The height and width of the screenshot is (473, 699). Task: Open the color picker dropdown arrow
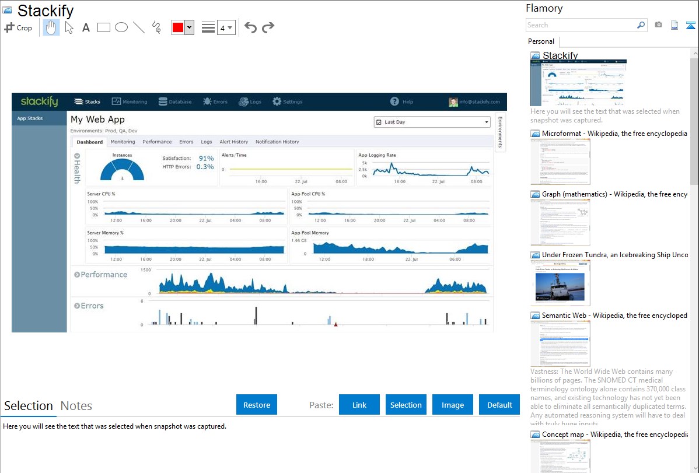(x=190, y=27)
